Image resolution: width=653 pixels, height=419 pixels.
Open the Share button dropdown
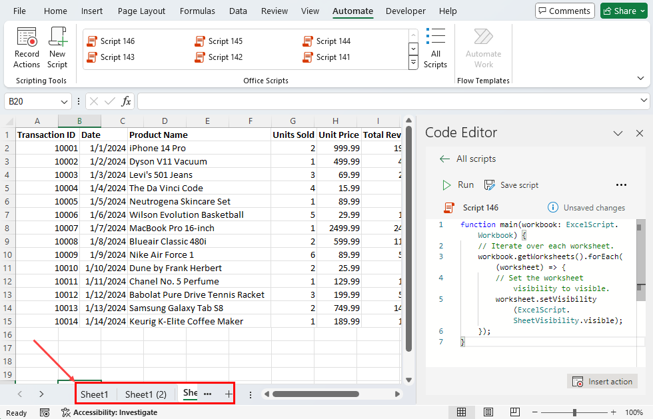[642, 11]
